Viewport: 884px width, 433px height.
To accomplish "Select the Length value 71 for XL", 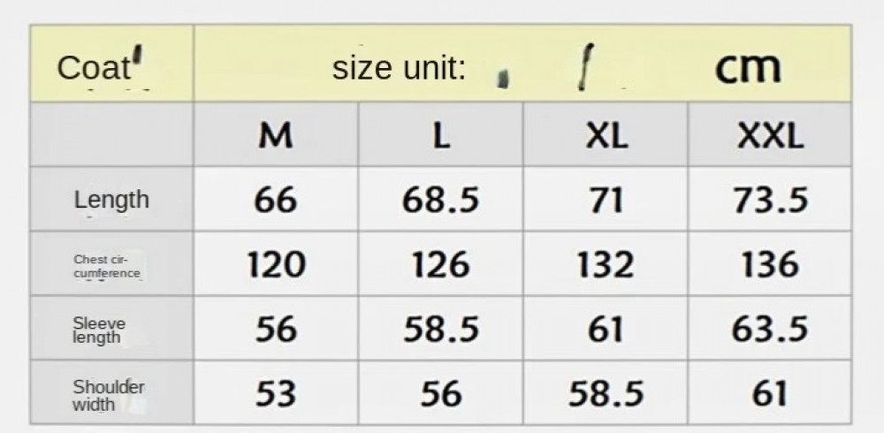I will pos(606,201).
